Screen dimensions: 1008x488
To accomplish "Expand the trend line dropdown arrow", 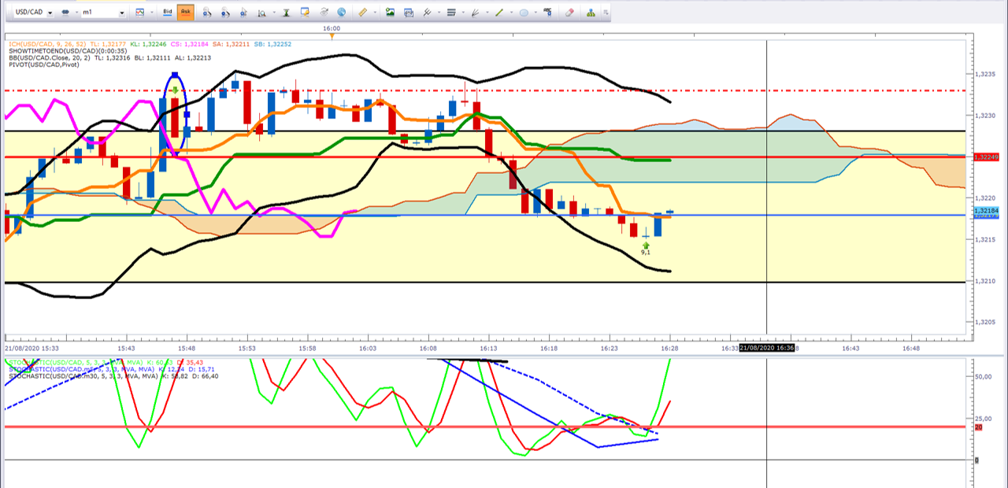I will [x=511, y=13].
